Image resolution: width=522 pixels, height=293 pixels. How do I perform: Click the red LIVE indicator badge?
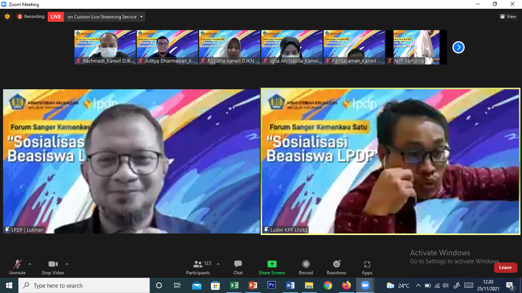pos(56,17)
